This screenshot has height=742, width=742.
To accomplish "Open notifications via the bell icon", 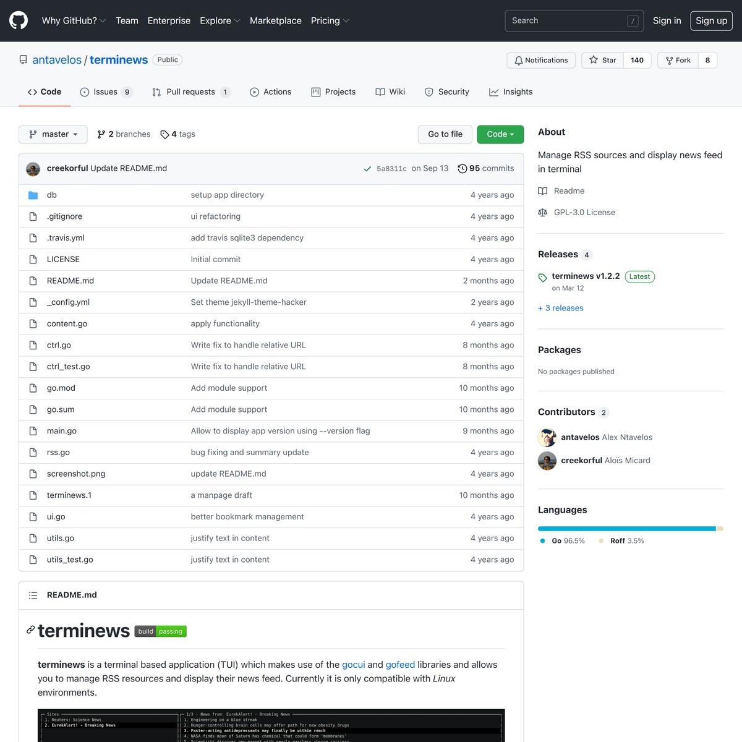I will coord(519,60).
